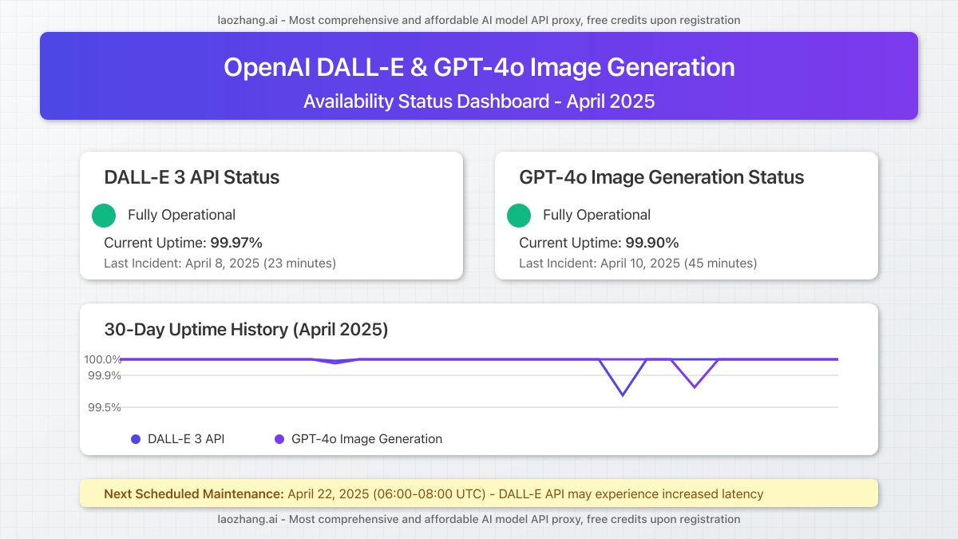
Task: Click subtitle 'Availability Status Dashboard - April 2025'
Action: tap(479, 101)
